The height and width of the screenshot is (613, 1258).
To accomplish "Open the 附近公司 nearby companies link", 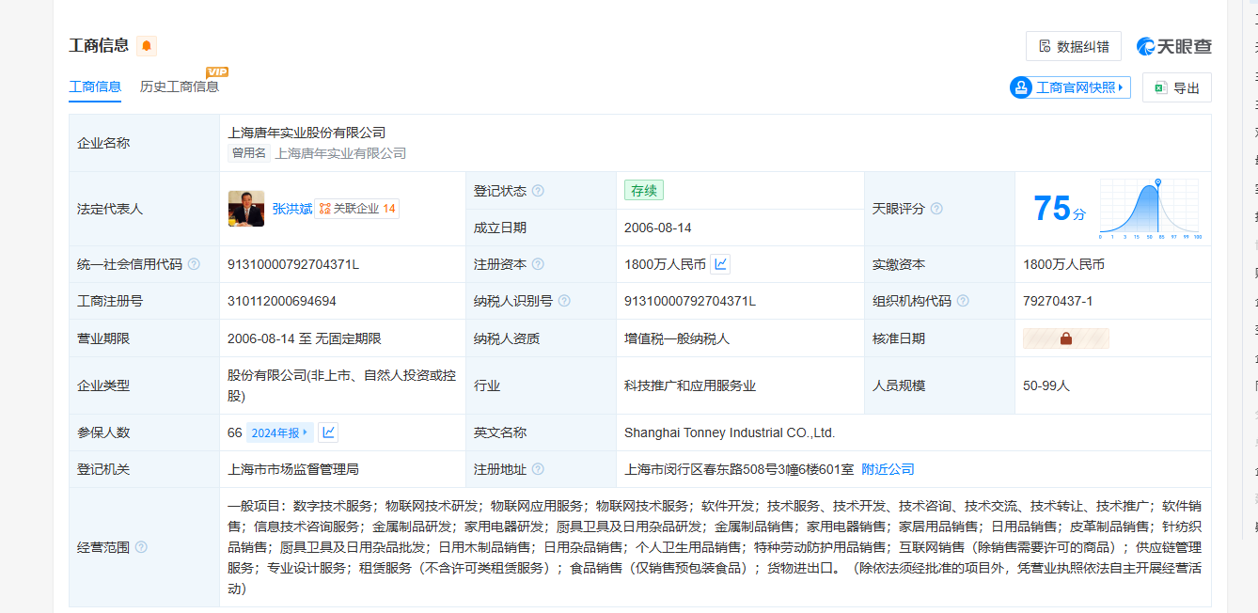I will tap(888, 469).
